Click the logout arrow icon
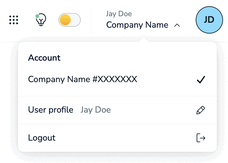This screenshot has height=163, width=228. click(x=201, y=138)
